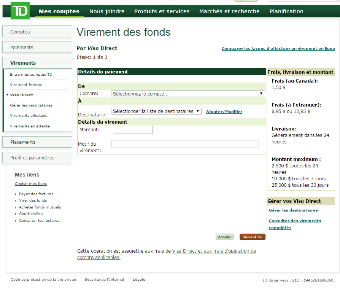Open the Destinataire list dropdown

tap(156, 111)
